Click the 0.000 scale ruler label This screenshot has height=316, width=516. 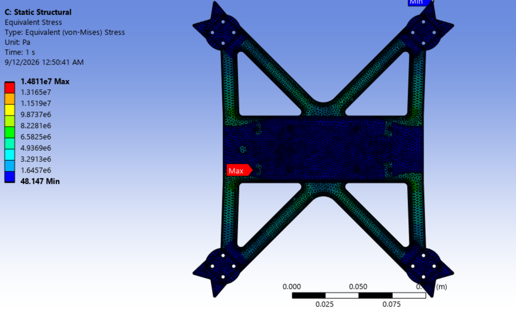pos(292,287)
